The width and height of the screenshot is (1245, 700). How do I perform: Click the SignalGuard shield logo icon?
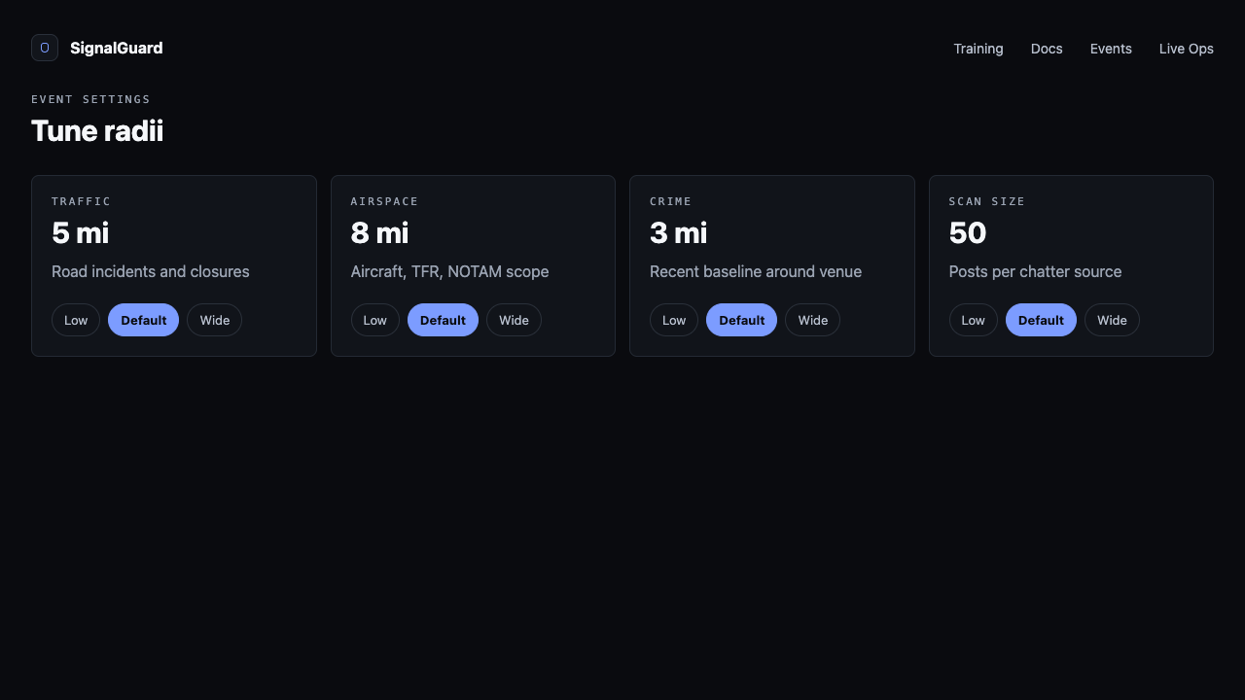coord(45,48)
